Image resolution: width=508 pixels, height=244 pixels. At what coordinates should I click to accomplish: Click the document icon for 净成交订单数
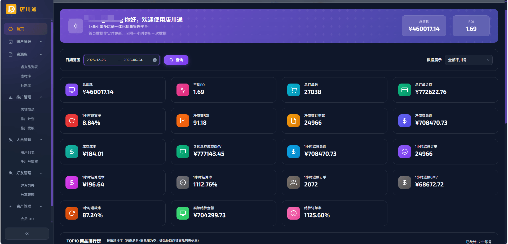click(294, 121)
